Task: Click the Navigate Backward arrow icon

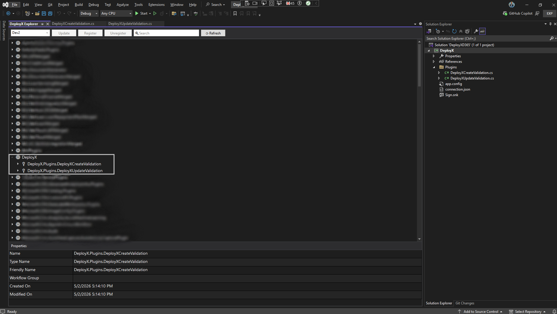Action: coord(8,13)
